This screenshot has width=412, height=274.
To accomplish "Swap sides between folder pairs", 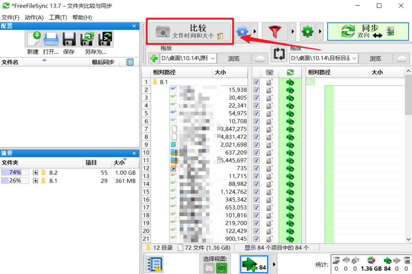I will pos(279,54).
